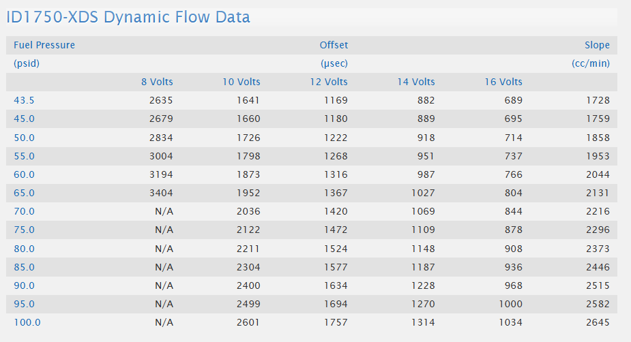This screenshot has height=342, width=631.
Task: Click the ID1750-XDS Dynamic Flow Data heading
Action: tap(128, 17)
